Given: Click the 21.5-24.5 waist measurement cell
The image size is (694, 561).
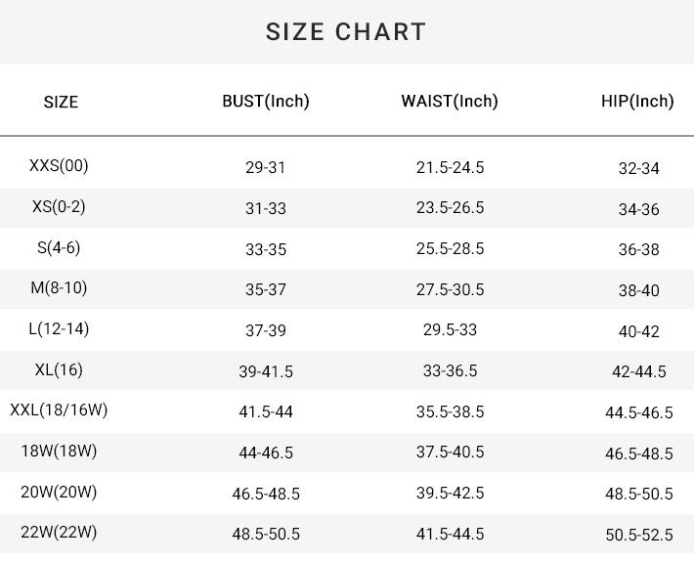Looking at the screenshot, I should [450, 168].
